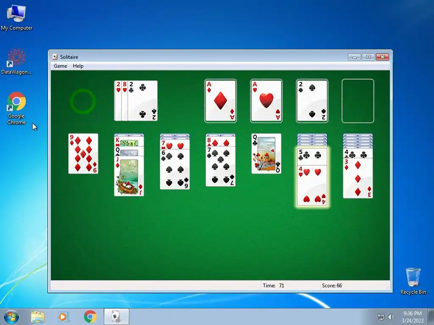
Task: Select the 2 of clubs in waste pile
Action: pyautogui.click(x=142, y=101)
